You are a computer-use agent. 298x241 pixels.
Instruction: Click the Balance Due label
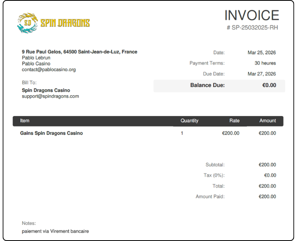click(x=208, y=85)
